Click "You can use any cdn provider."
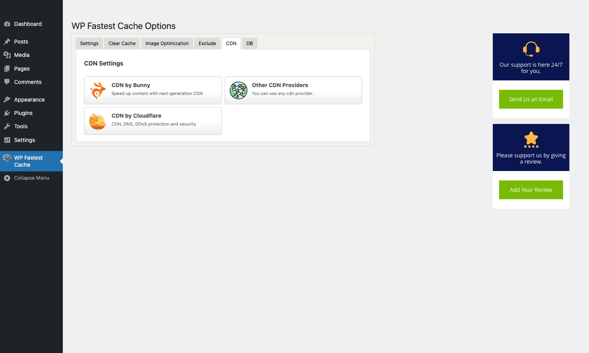Screen dimensions: 589x353 point(283,93)
